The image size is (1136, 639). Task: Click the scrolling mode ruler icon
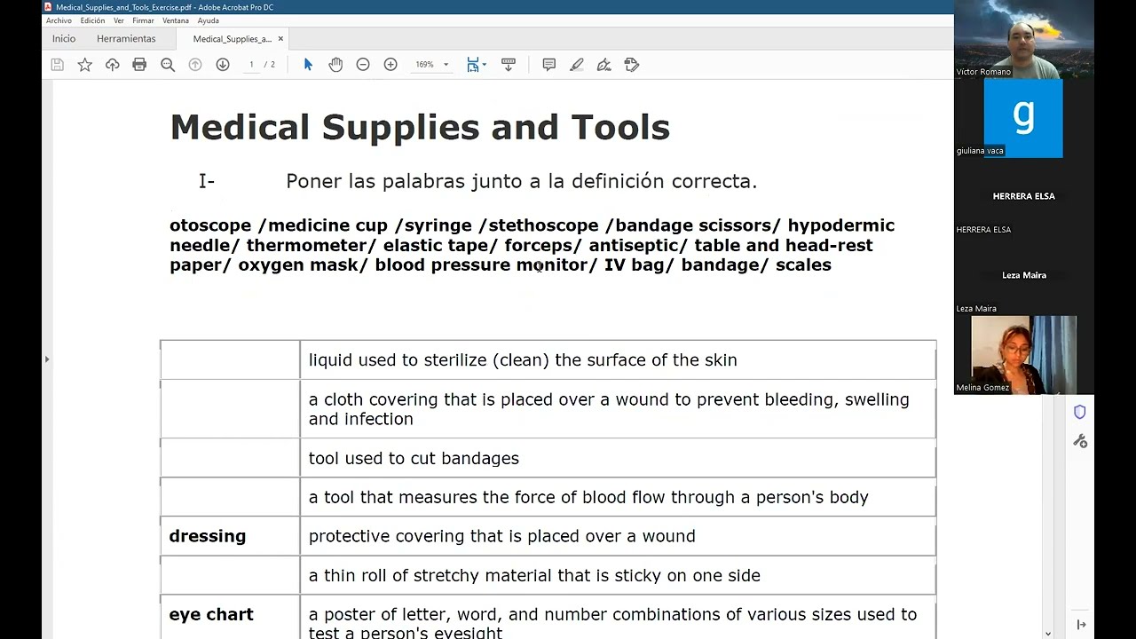pyautogui.click(x=509, y=65)
